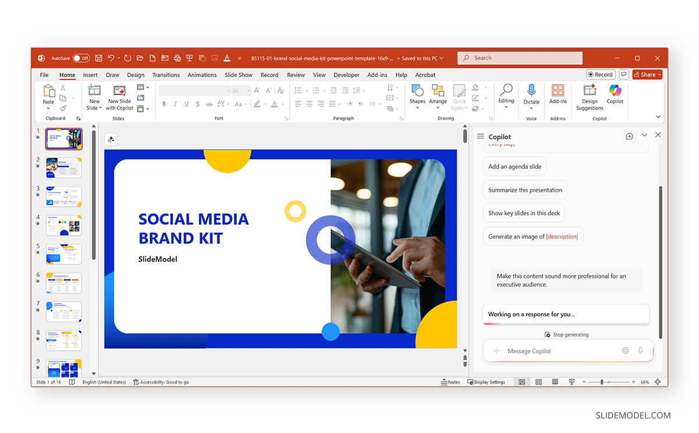Click the Save icon in title bar

click(x=98, y=58)
